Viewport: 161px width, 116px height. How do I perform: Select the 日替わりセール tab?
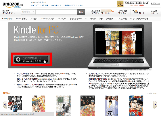(76, 19)
